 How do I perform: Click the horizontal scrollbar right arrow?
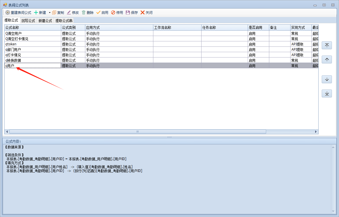click(x=316, y=132)
